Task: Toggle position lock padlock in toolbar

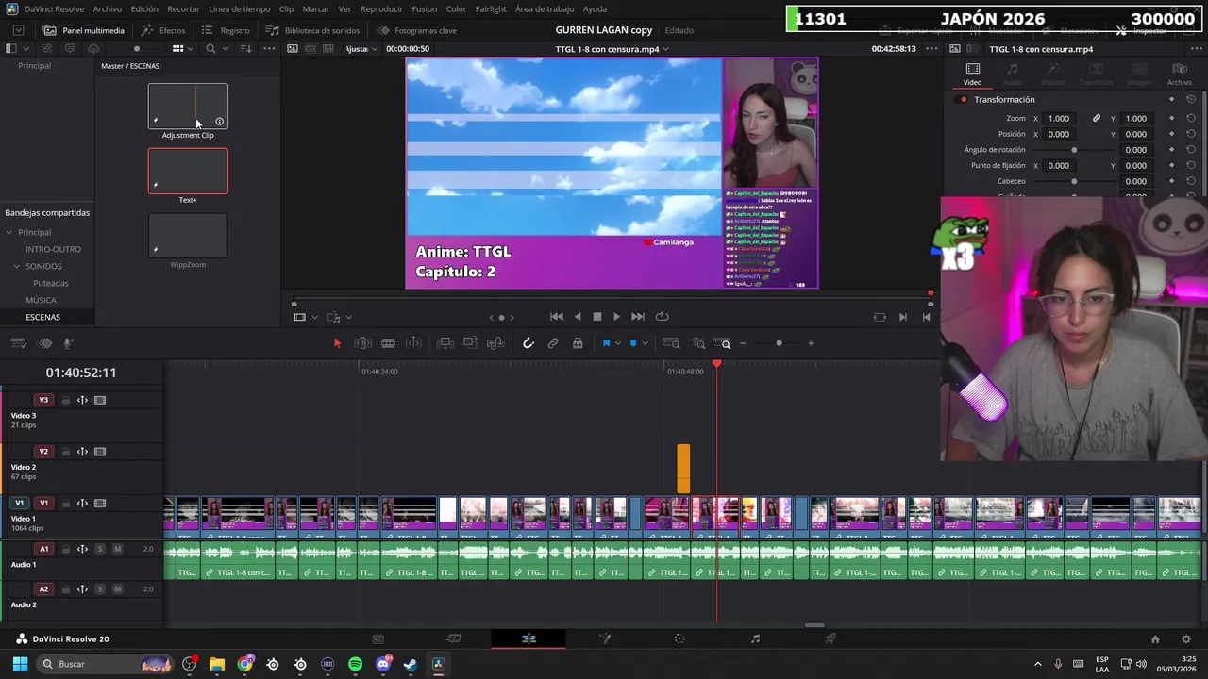Action: [578, 343]
